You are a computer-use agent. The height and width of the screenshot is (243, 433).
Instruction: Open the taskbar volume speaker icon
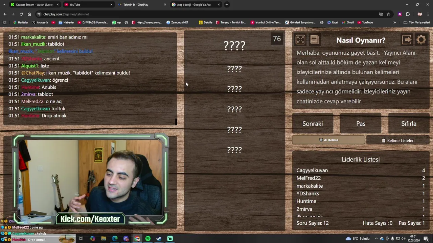(x=403, y=239)
